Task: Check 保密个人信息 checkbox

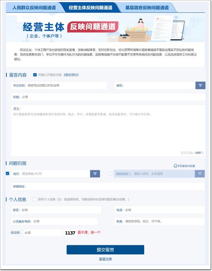Action: 35,199
